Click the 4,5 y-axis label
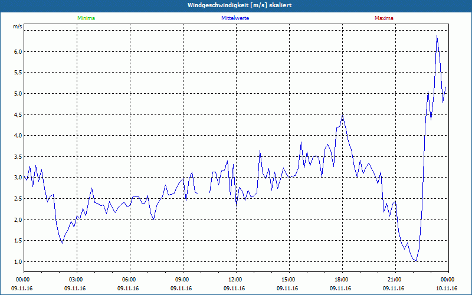Screen dimensions: 472x295 pos(18,114)
